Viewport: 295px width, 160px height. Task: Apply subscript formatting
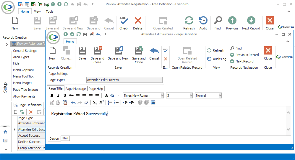95,103
